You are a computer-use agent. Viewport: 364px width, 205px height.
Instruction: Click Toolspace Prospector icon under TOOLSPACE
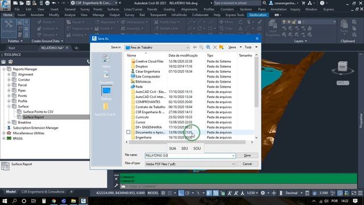[x=3, y=61]
